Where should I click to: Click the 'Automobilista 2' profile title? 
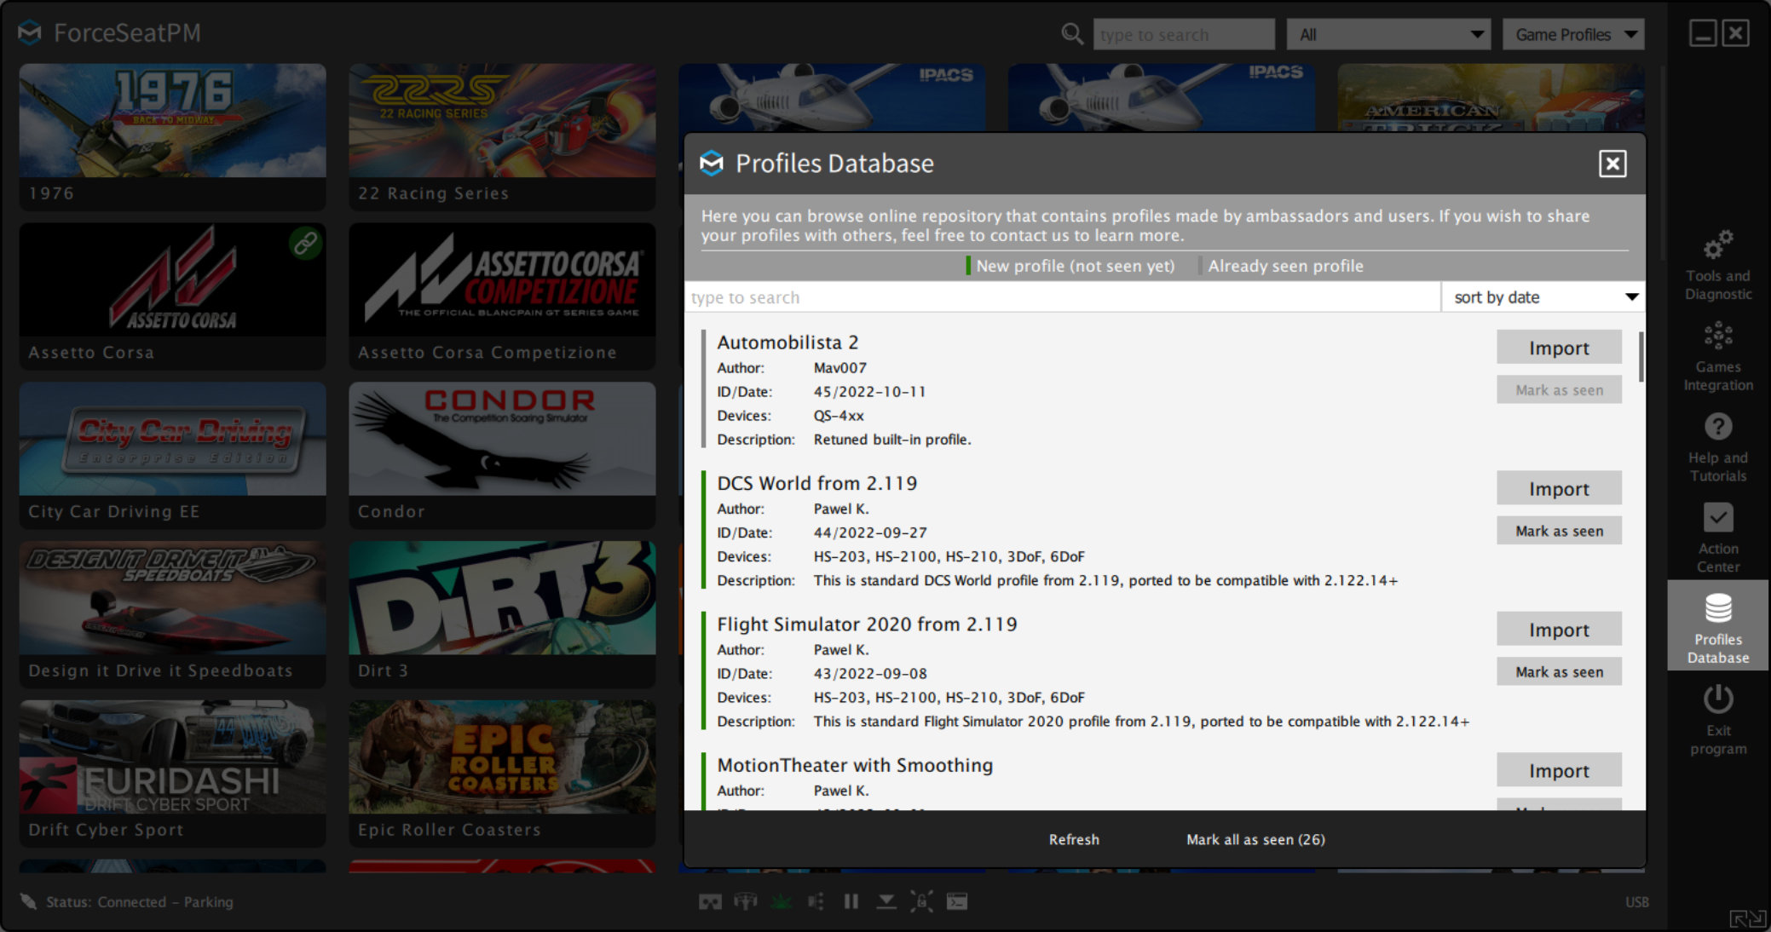click(x=787, y=342)
